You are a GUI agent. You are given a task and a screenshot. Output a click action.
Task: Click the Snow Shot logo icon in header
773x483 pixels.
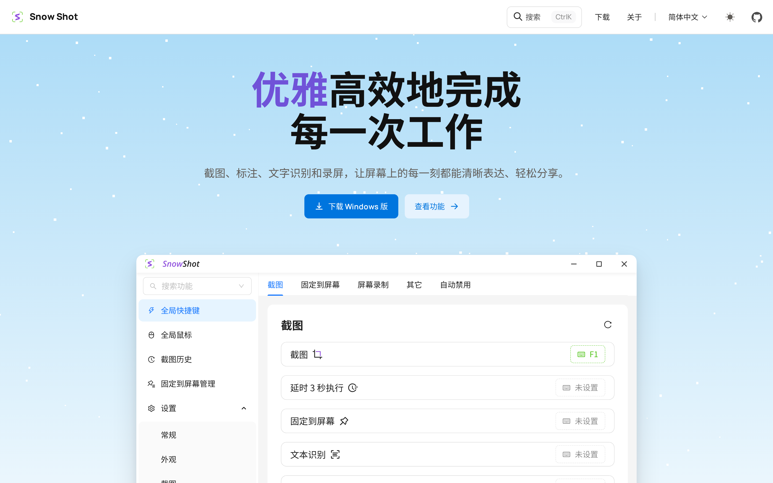pyautogui.click(x=17, y=17)
